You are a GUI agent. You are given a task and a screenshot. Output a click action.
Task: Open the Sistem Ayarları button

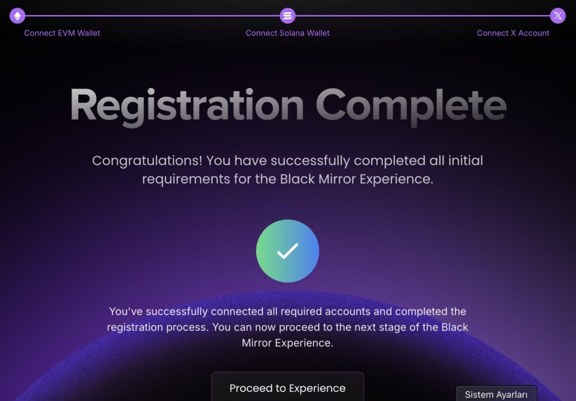(x=496, y=394)
